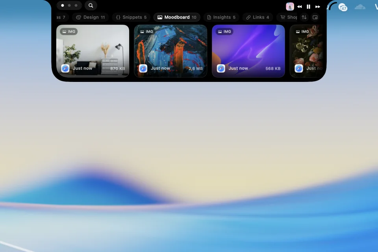Open the now-playing album artwork
378x252 pixels.
290,7
